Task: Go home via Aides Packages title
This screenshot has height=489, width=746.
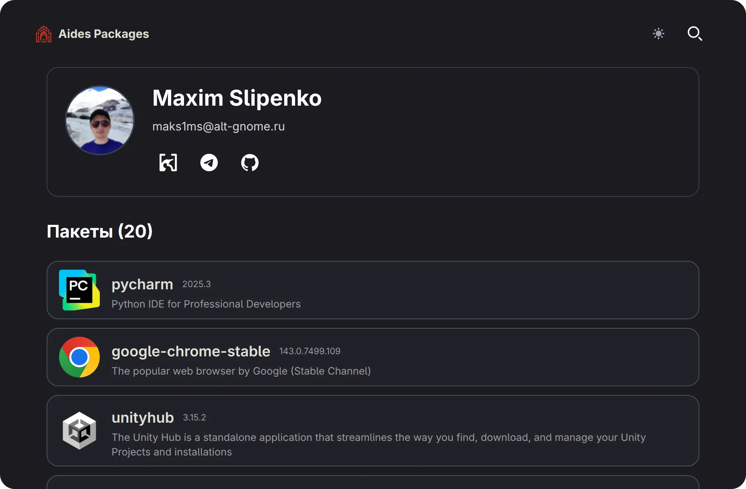Action: click(103, 34)
